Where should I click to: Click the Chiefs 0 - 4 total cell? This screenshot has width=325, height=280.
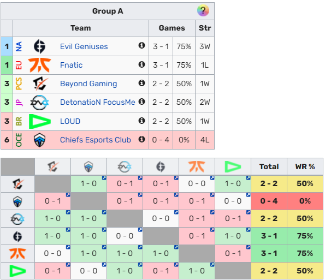(x=269, y=201)
